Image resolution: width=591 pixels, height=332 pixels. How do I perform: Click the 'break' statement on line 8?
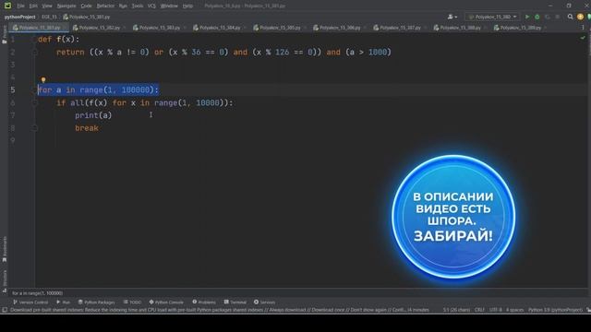pos(87,128)
